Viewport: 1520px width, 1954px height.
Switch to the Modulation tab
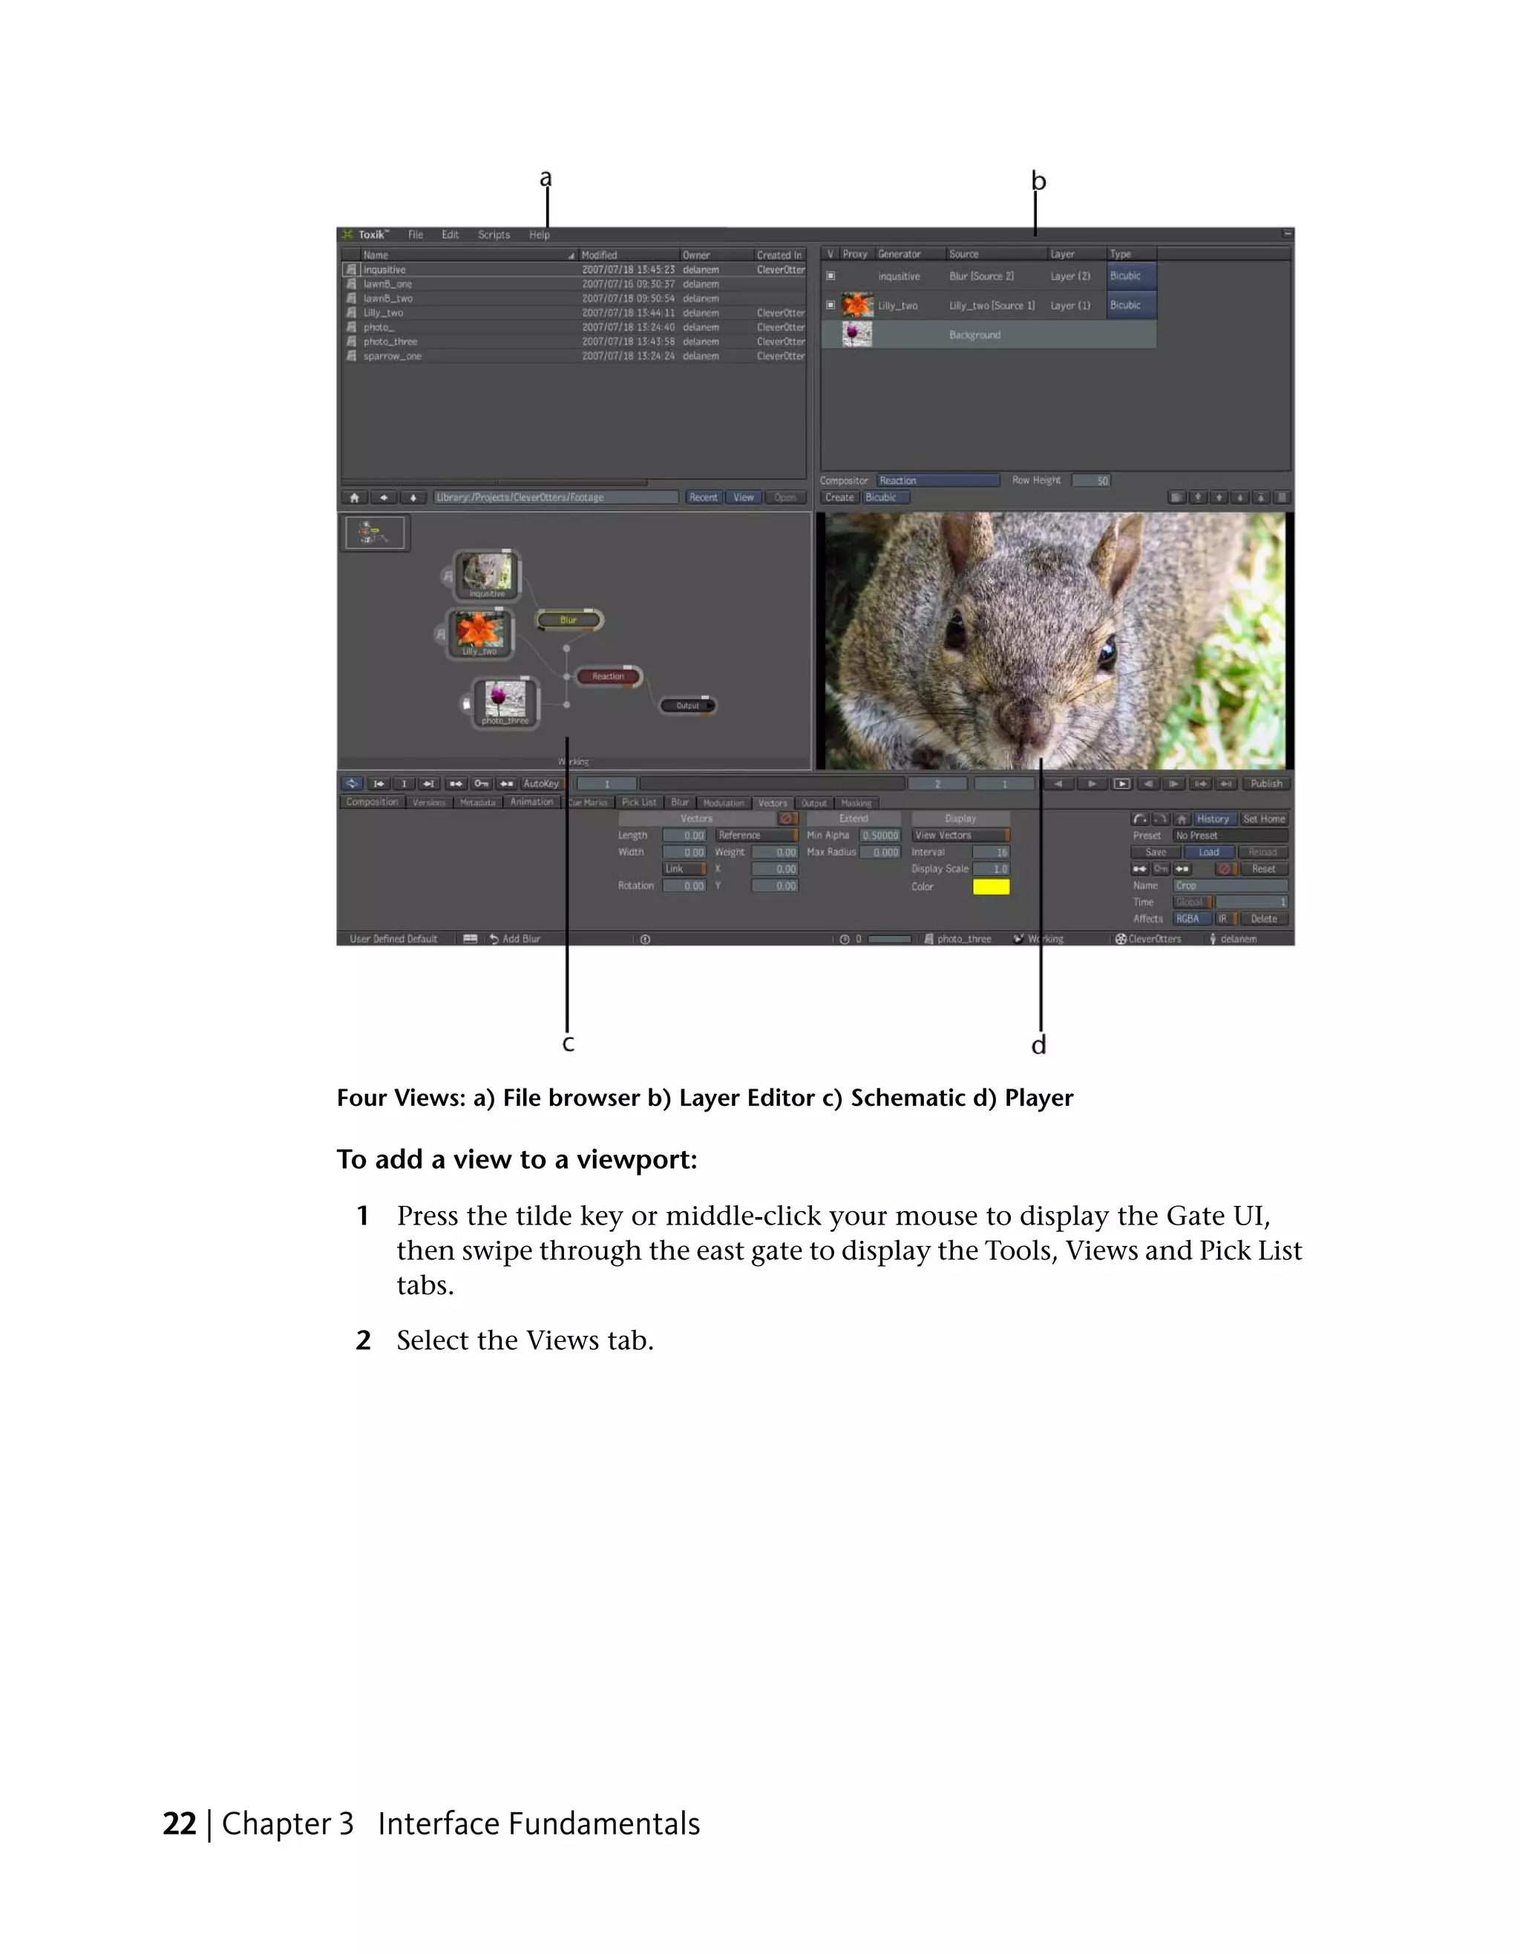pyautogui.click(x=724, y=804)
